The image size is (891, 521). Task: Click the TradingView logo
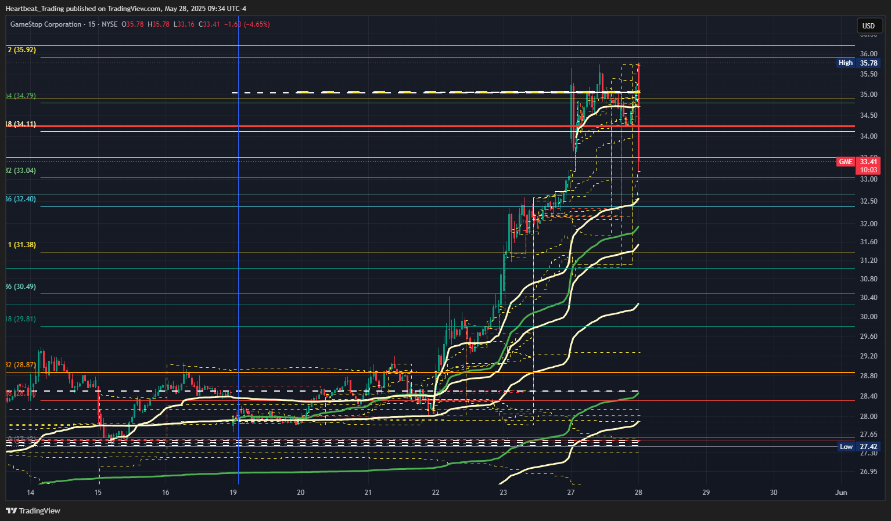[33, 511]
